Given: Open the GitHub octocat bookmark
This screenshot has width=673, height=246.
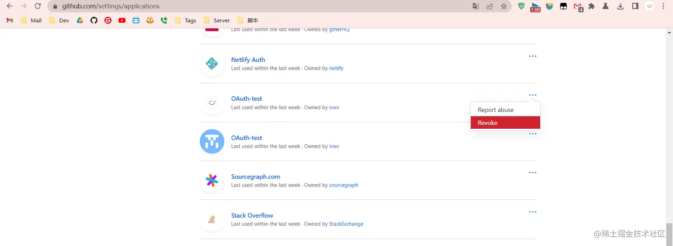Looking at the screenshot, I should tap(94, 20).
